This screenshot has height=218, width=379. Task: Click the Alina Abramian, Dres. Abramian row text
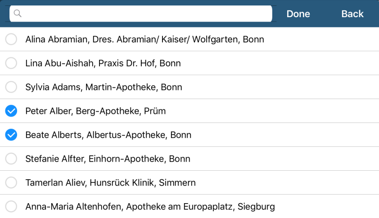click(144, 40)
